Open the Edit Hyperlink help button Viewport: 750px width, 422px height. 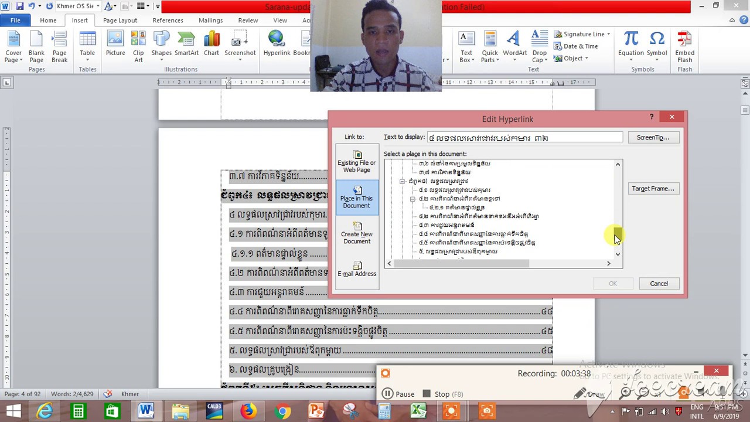pyautogui.click(x=652, y=117)
